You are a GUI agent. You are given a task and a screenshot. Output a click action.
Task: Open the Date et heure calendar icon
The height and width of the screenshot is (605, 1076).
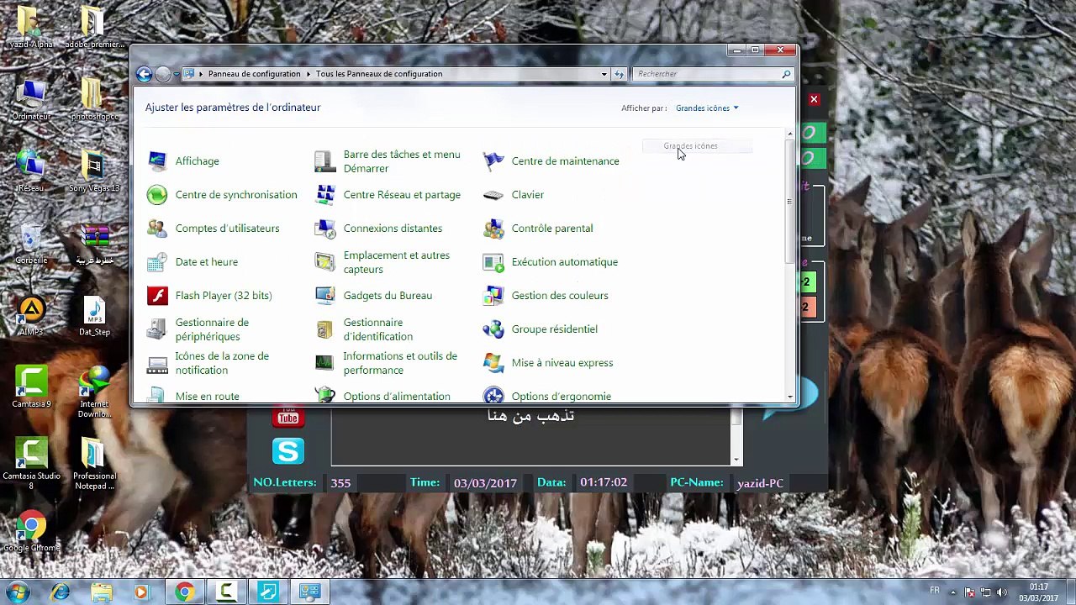(x=157, y=262)
